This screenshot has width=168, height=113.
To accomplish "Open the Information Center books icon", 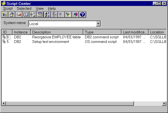I will [75, 15].
